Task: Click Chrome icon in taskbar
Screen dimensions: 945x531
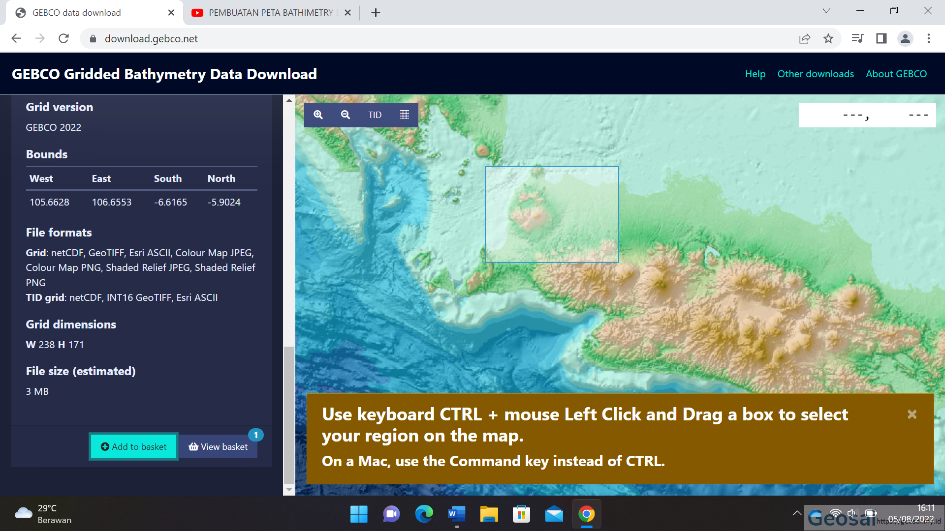Action: 586,514
